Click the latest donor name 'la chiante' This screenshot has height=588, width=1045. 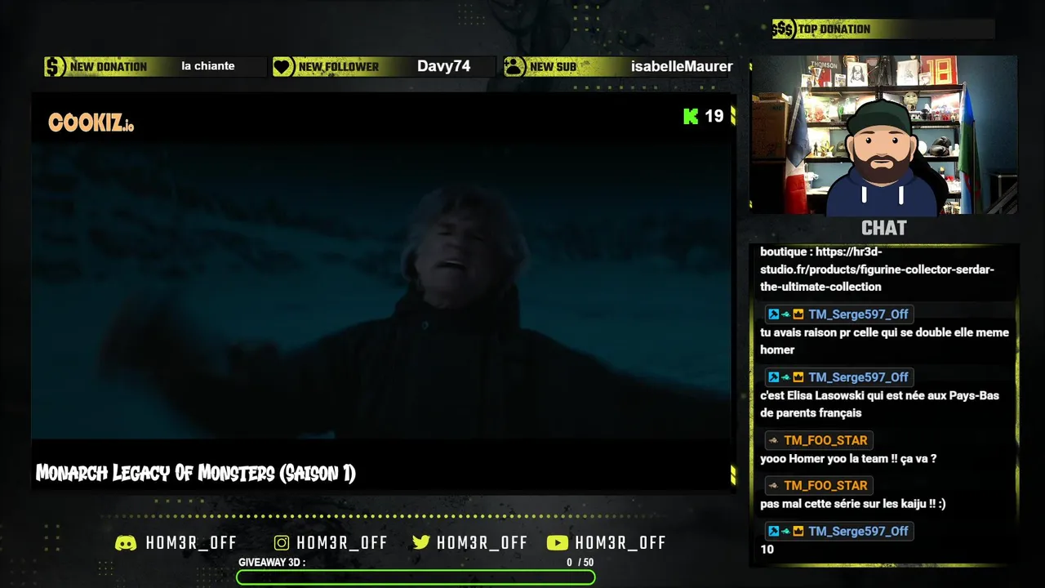(x=208, y=66)
